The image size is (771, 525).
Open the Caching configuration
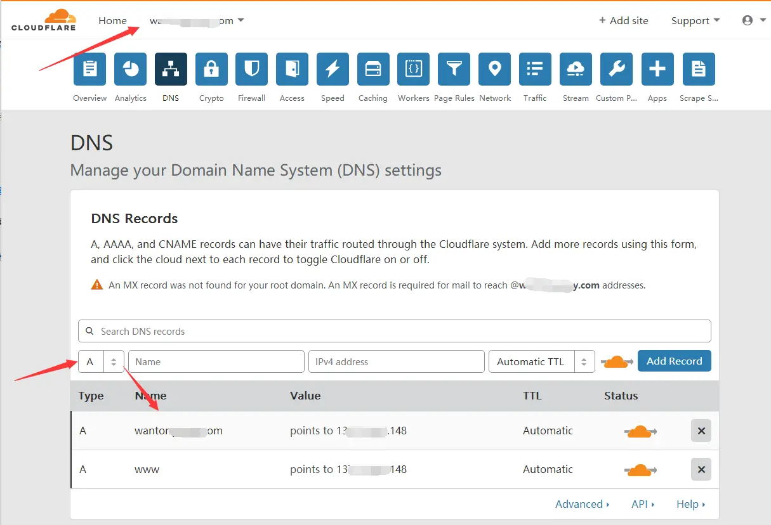372,69
